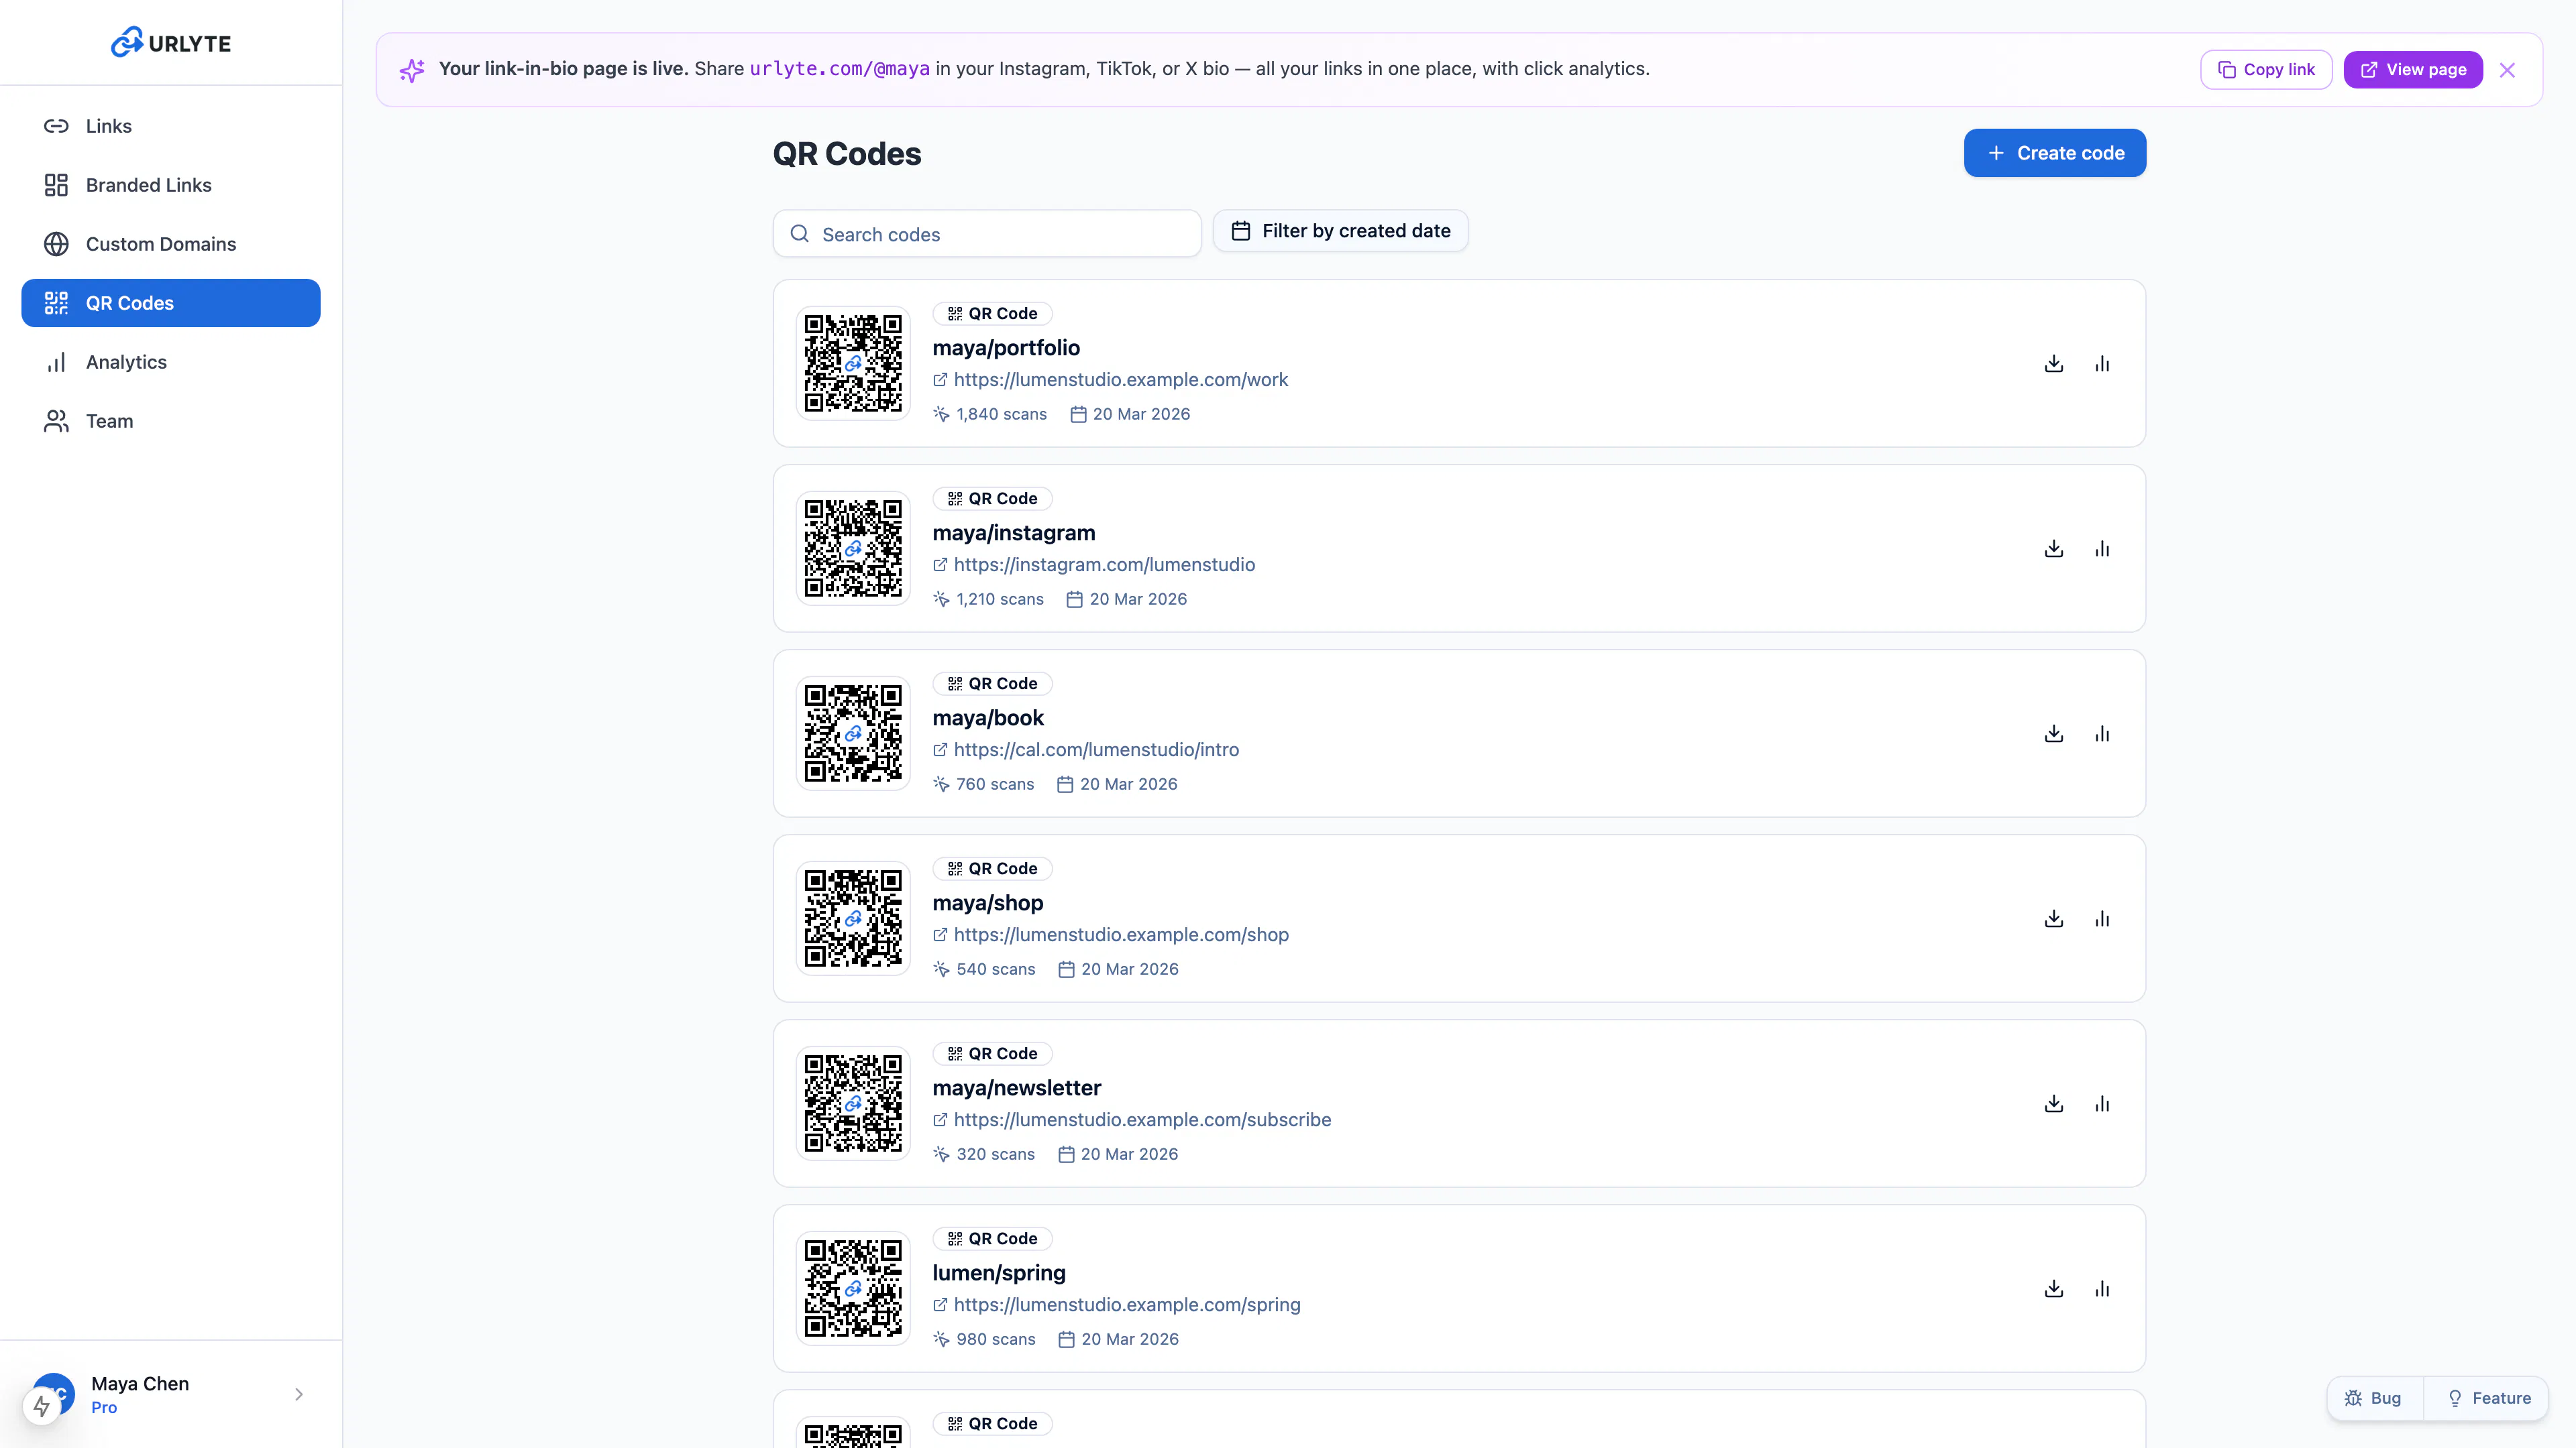Focus the Search codes field
This screenshot has width=2576, height=1448.
pyautogui.click(x=987, y=234)
